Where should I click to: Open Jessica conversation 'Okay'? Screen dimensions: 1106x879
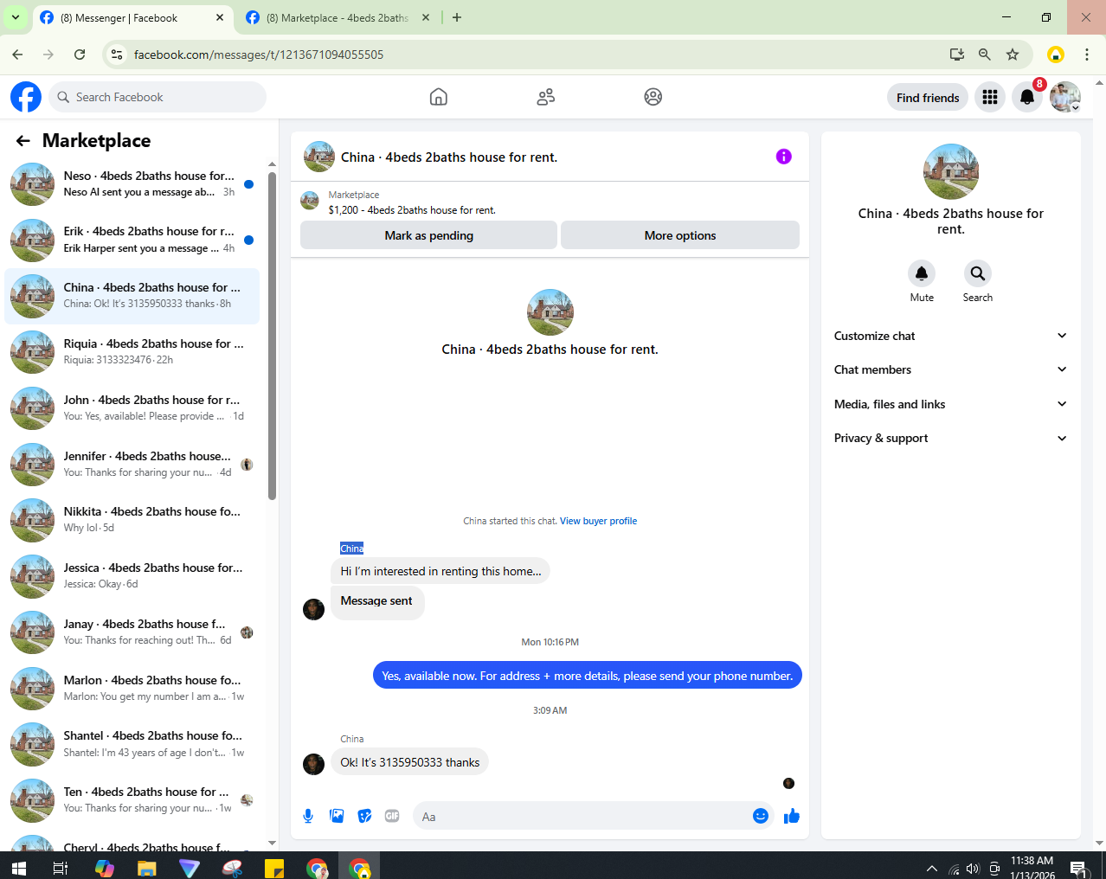pos(132,576)
